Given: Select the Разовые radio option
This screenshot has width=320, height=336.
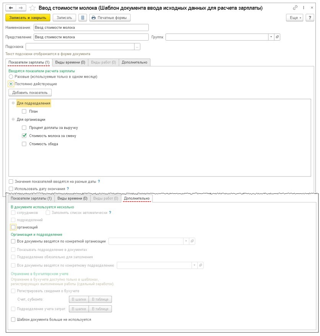Looking at the screenshot, I should click(11, 77).
